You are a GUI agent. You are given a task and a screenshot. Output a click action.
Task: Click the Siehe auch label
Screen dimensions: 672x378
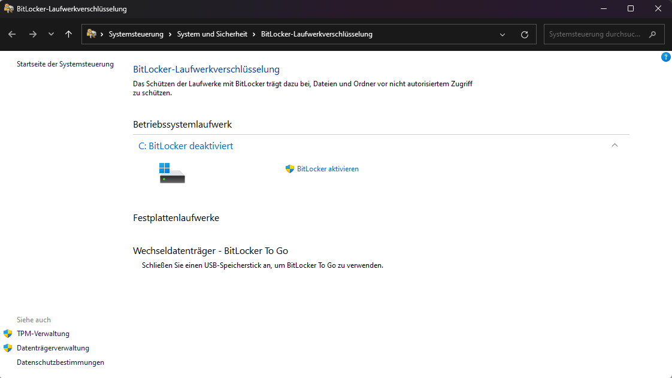pos(34,320)
